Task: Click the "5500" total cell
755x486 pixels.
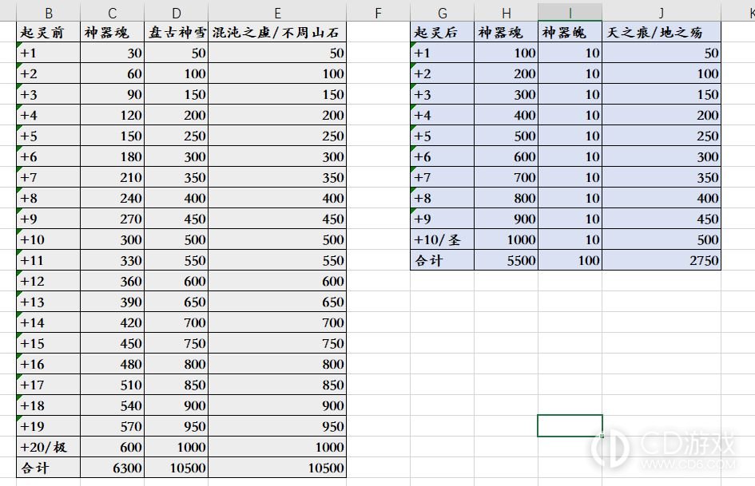Action: pos(506,260)
